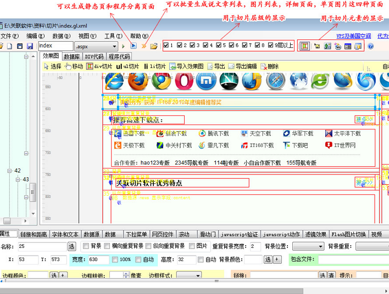Screen dimensions: 389x294
Task: Open the 边框样式 dropdown
Action: coord(189,275)
